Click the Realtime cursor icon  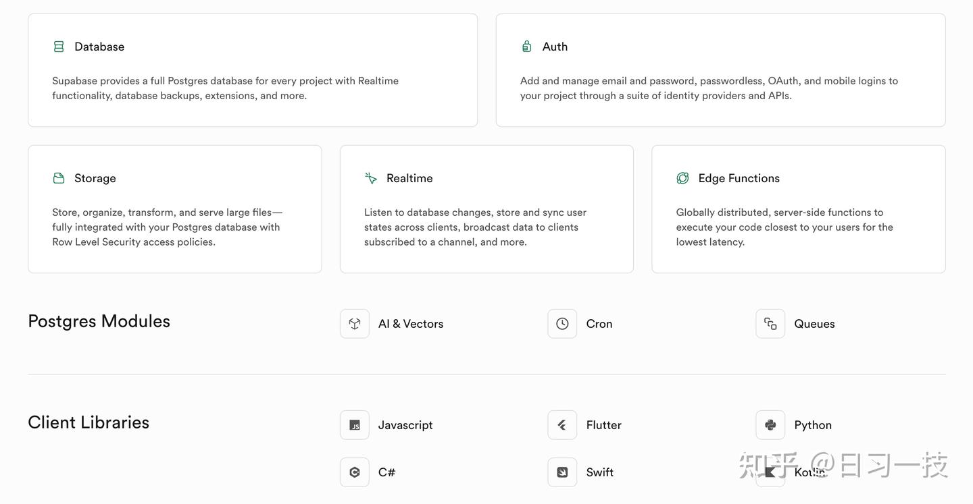(x=371, y=178)
